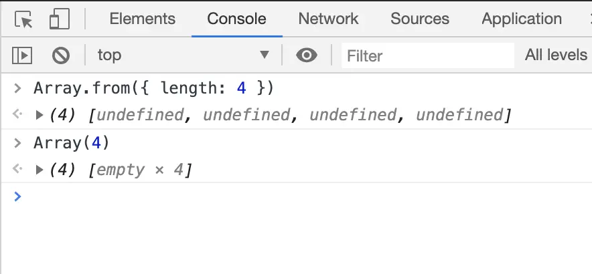Switch to the Network tab
592x274 pixels.
(x=328, y=19)
